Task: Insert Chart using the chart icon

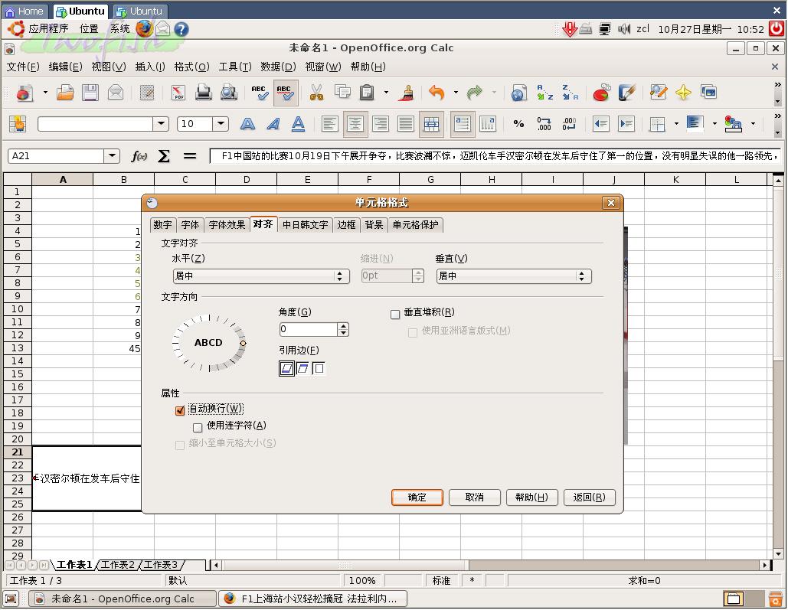Action: coord(601,93)
